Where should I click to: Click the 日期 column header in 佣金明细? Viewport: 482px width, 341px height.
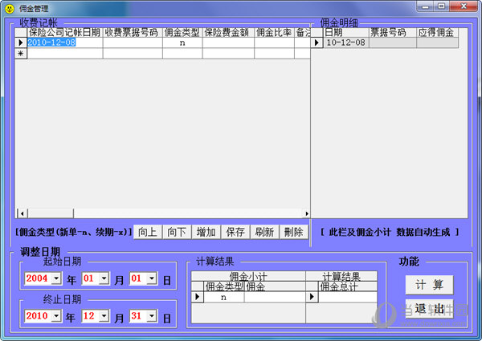[345, 32]
